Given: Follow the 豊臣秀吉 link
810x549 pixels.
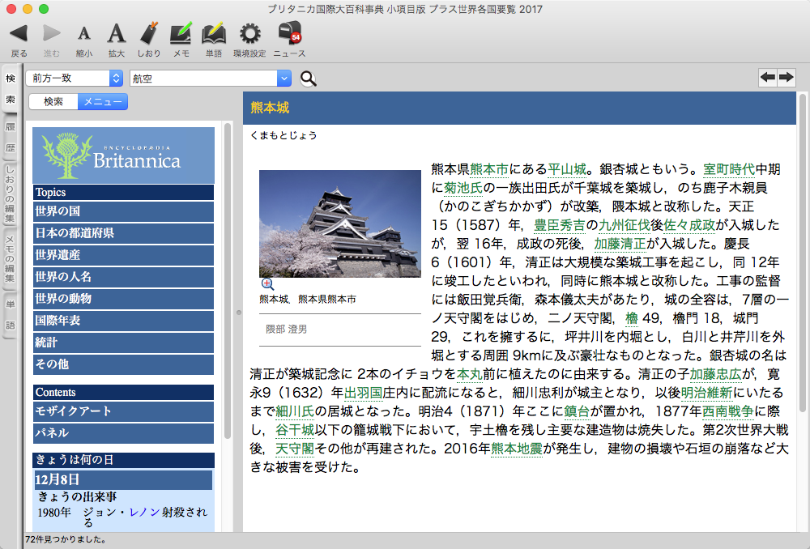Looking at the screenshot, I should coord(560,225).
